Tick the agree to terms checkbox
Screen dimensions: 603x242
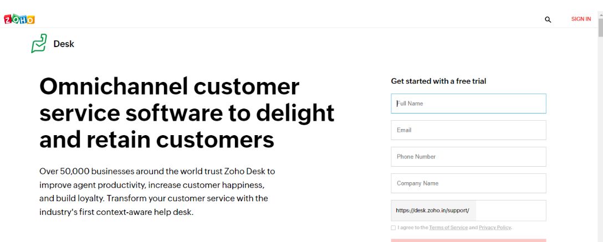[393, 228]
